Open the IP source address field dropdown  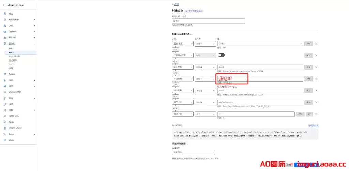183,79
